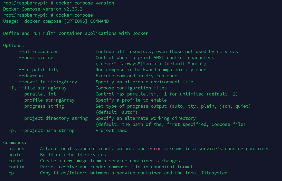This screenshot has height=181, width=282.
Task: Click the "--env-file stringArray" option
Action: [48, 82]
